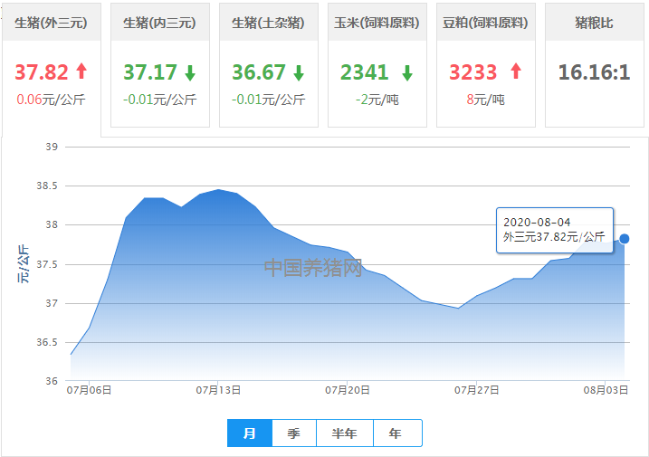Click the 07月13日 x-axis date label
Image resolution: width=649 pixels, height=457 pixels.
point(218,390)
